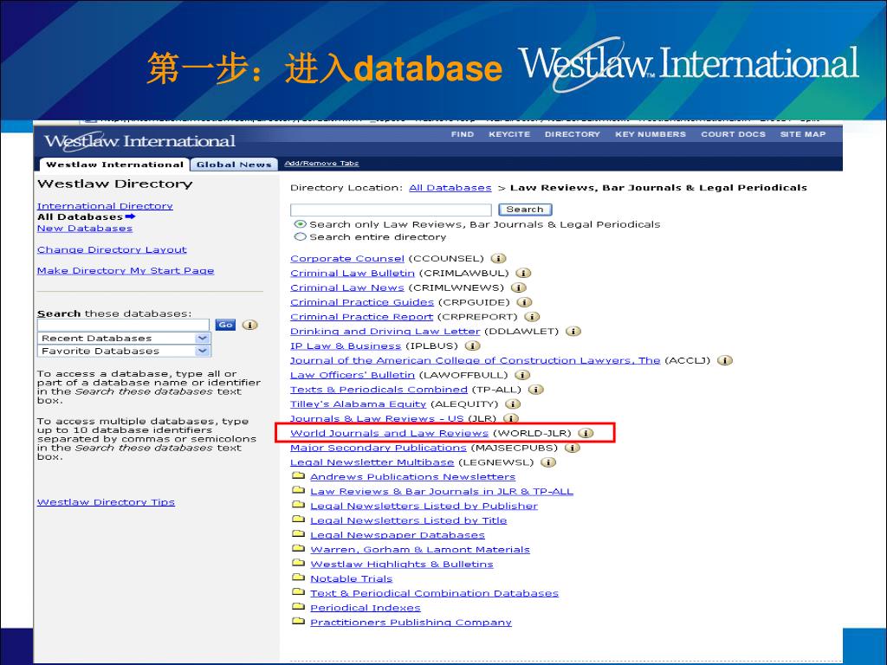Open folder icon for Westlaw Highlights & Bulletins
Screen dimensions: 887x665
tap(298, 563)
